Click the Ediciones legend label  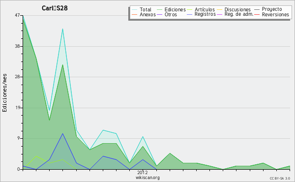coord(175,9)
